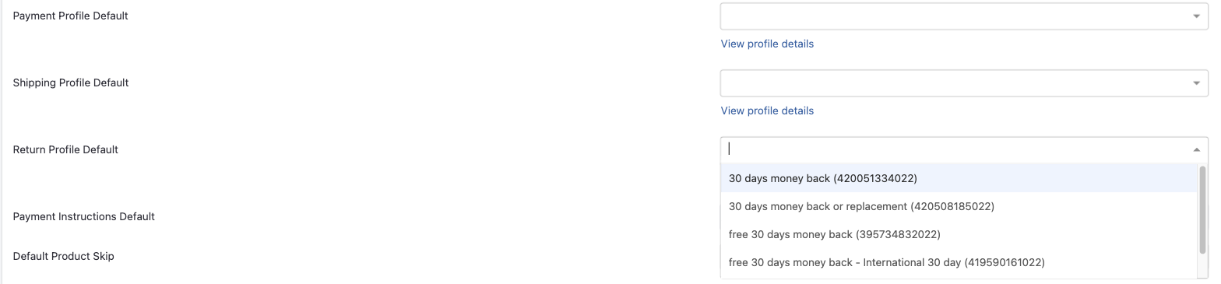Click the 'Default Product Skip' label
Viewport: 1221px width, 284px height.
(x=64, y=256)
